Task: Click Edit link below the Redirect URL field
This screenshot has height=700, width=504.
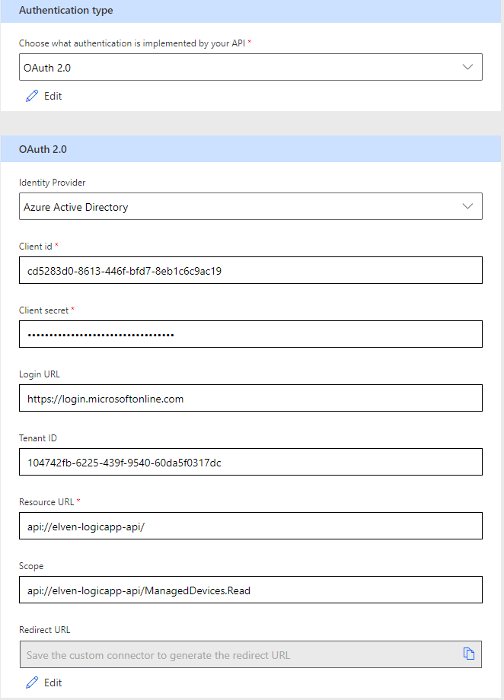Action: coord(53,682)
